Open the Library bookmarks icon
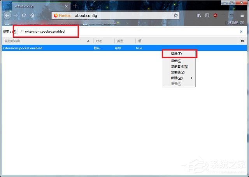Image resolution: width=249 pixels, height=177 pixels. coord(199,16)
